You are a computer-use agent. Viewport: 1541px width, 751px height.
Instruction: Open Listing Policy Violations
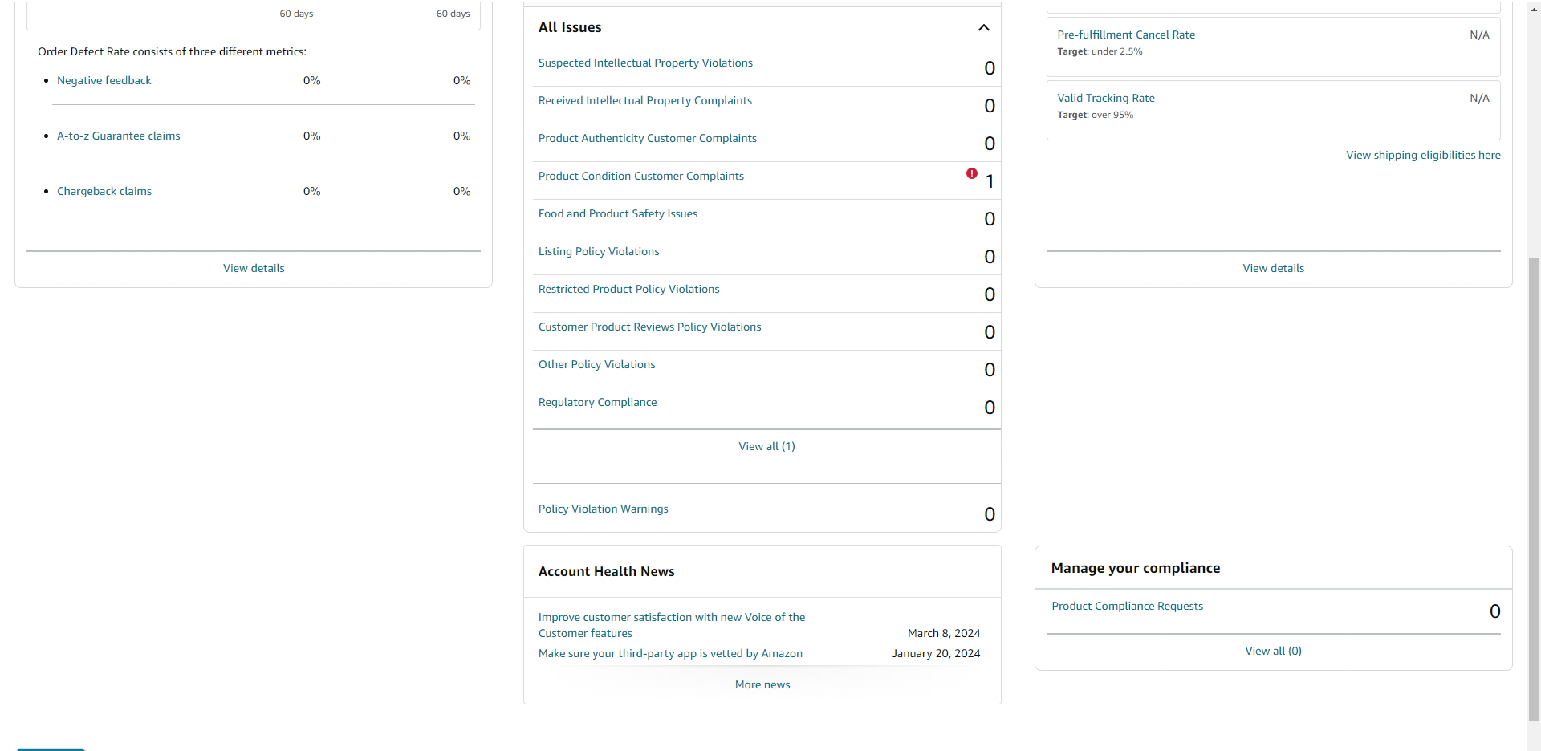point(599,251)
